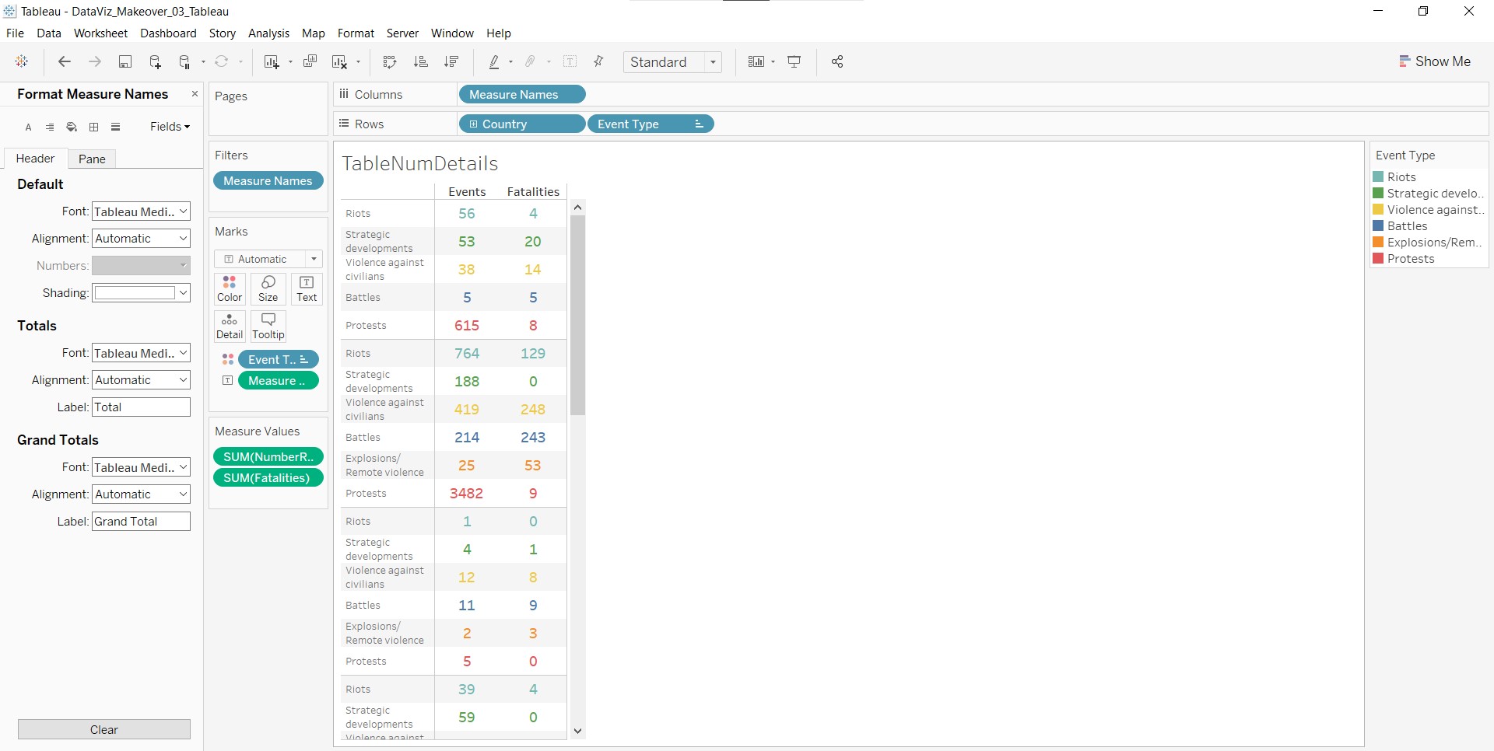1494x751 pixels.
Task: Click the Clear button
Action: click(x=104, y=729)
